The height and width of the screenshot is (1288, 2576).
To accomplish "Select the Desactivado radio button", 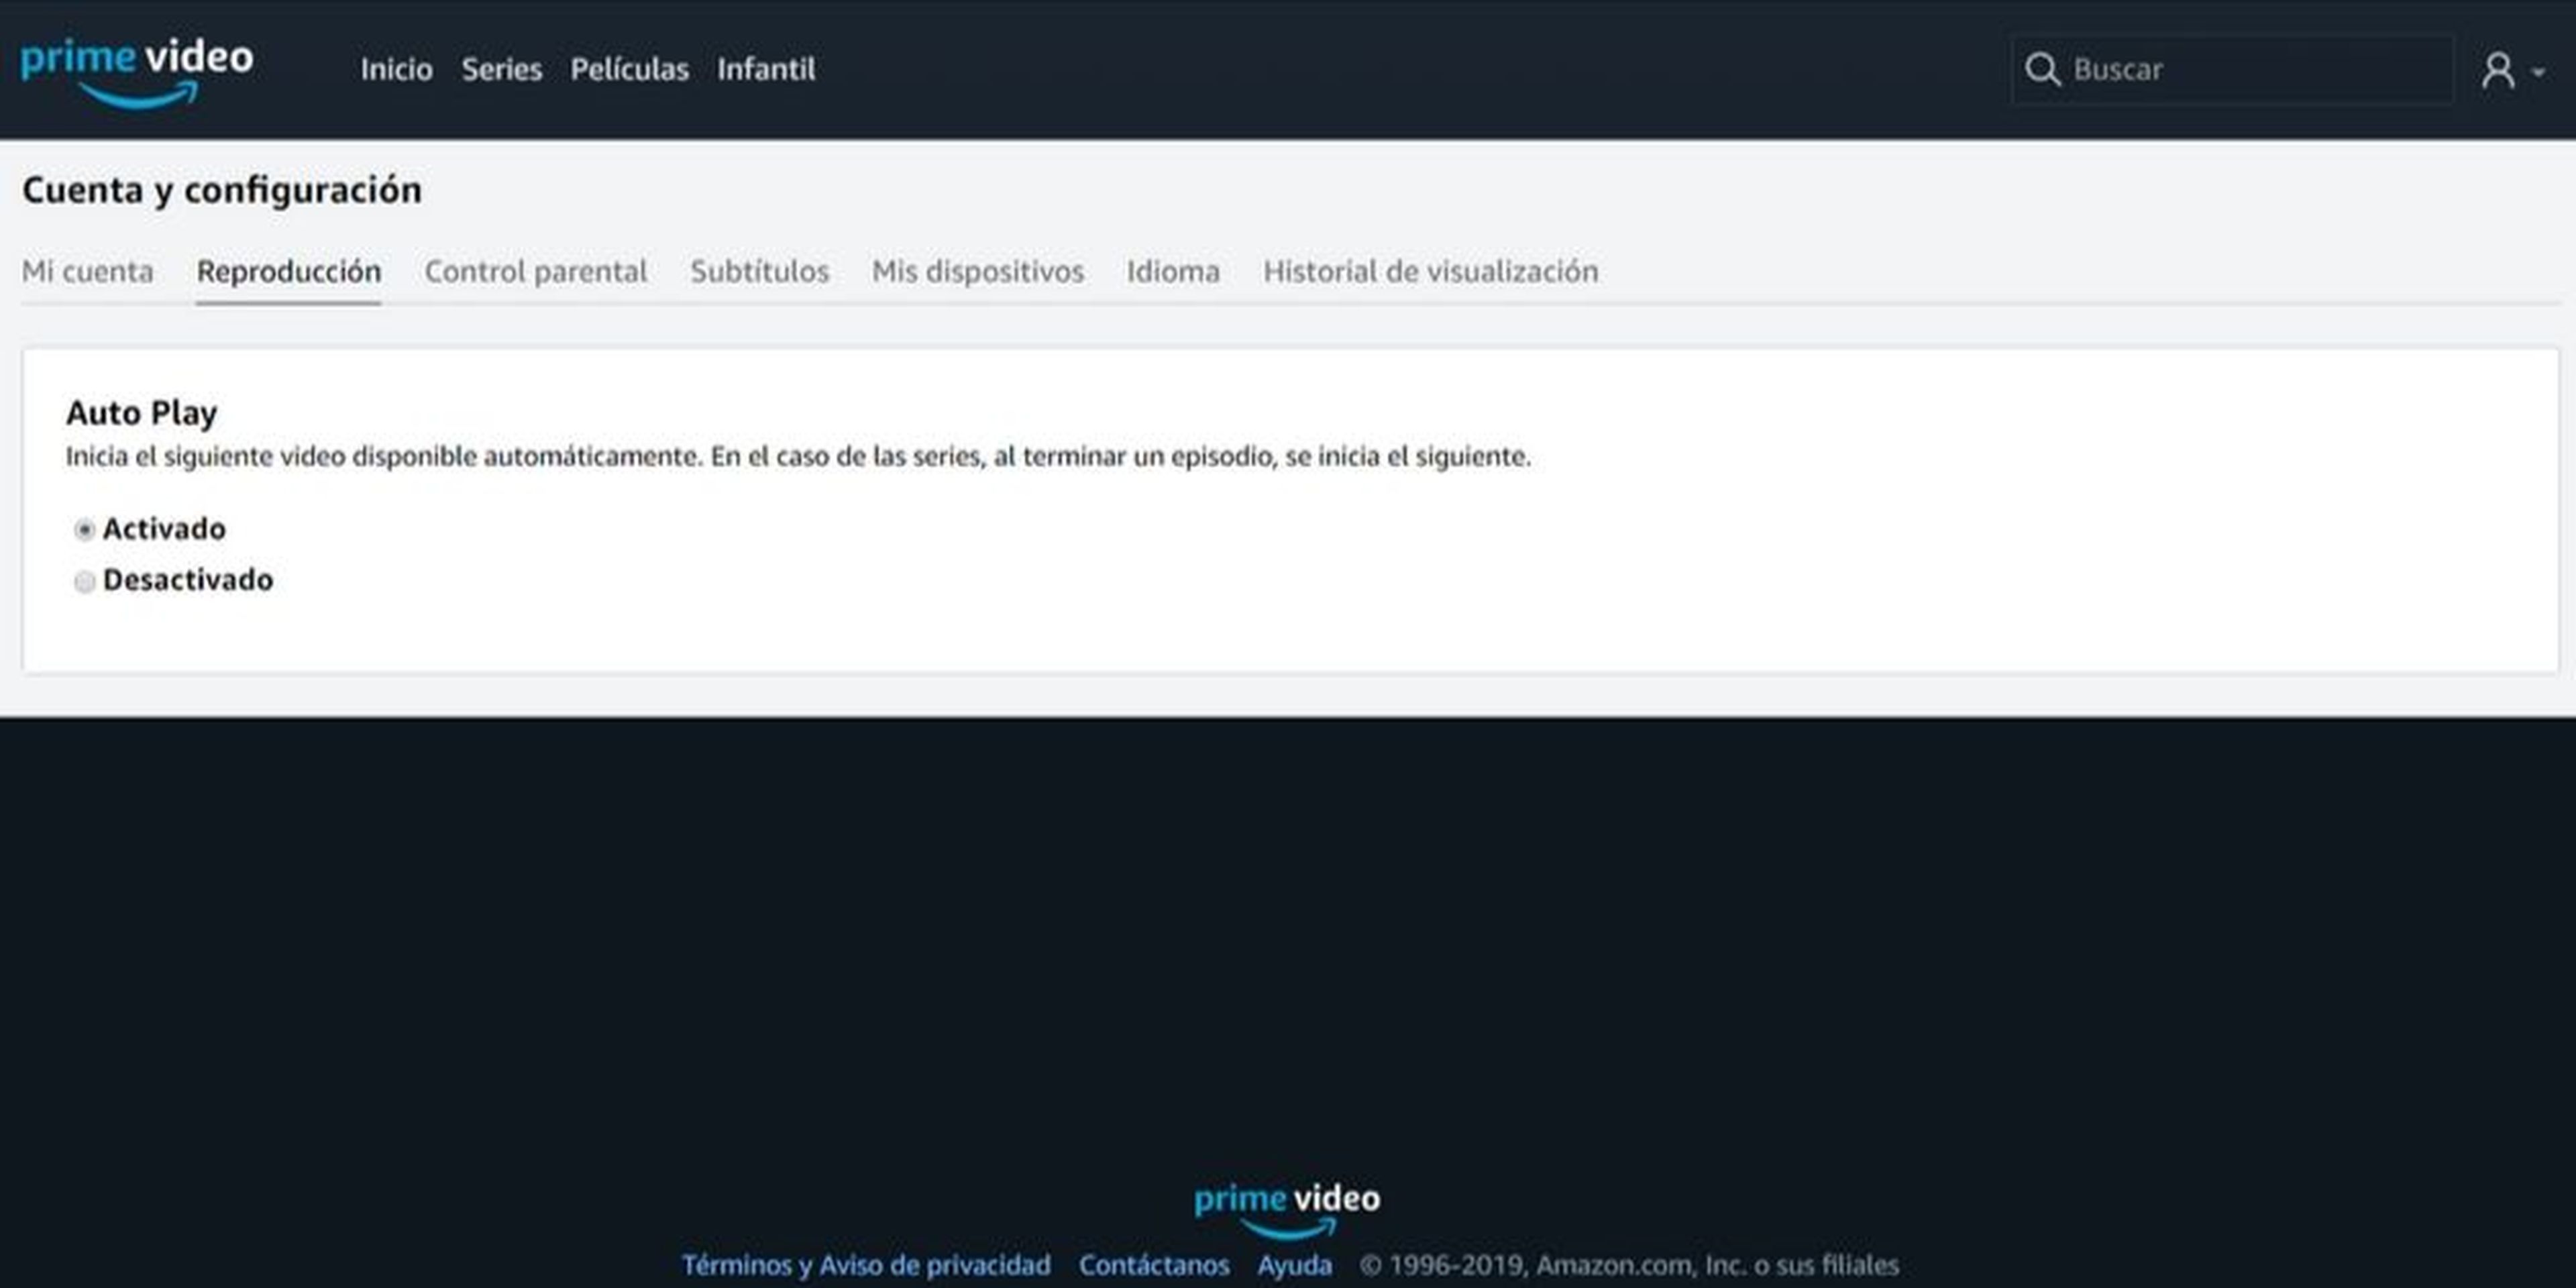I will pyautogui.click(x=85, y=581).
